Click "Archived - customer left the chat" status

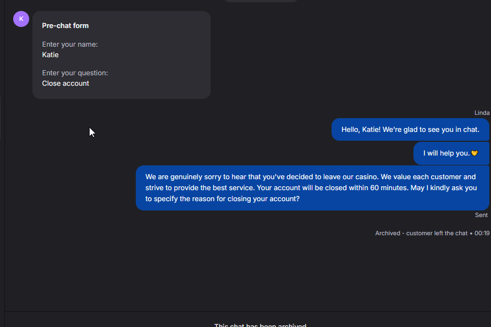(x=421, y=233)
